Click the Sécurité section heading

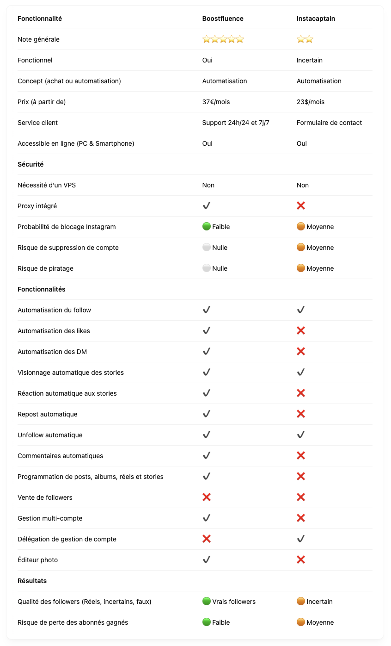[x=31, y=164]
